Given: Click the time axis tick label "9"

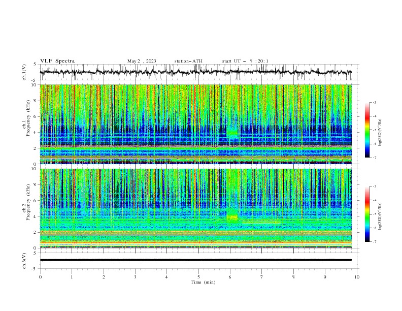Looking at the screenshot, I should (325, 277).
